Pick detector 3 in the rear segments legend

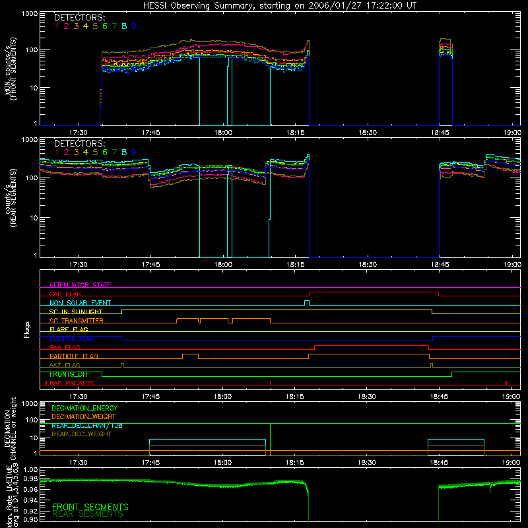[x=76, y=152]
